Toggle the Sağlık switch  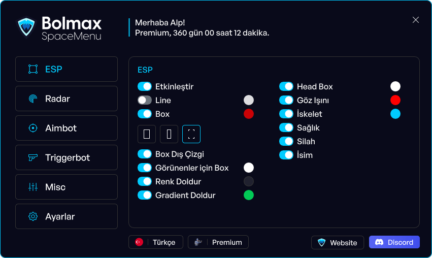click(x=286, y=127)
